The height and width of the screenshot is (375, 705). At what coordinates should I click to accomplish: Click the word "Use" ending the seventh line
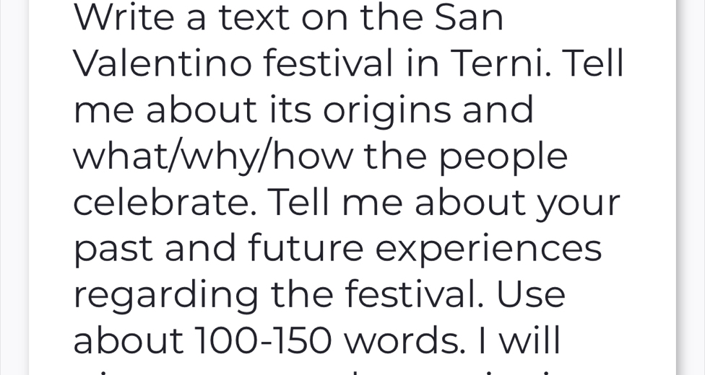coord(531,295)
